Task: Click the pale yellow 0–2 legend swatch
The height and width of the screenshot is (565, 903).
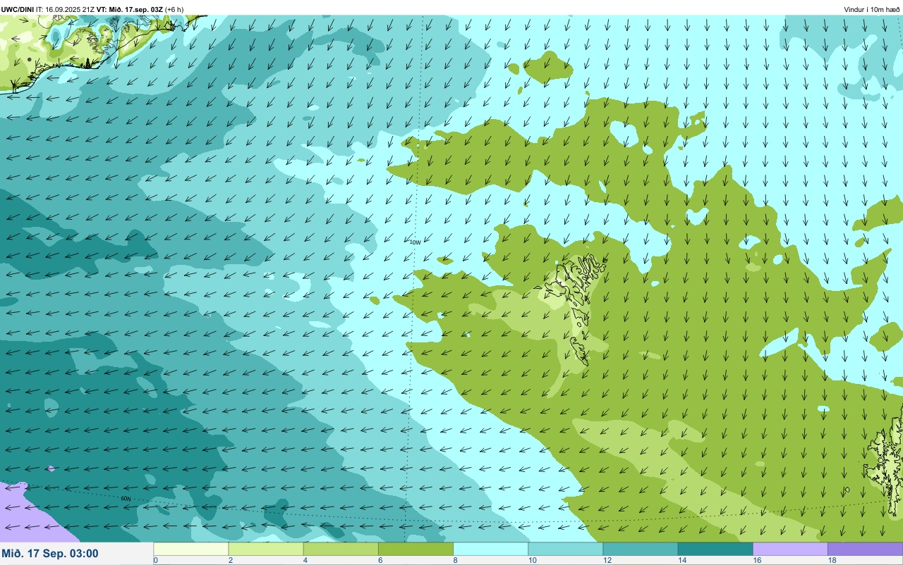Action: point(191,549)
